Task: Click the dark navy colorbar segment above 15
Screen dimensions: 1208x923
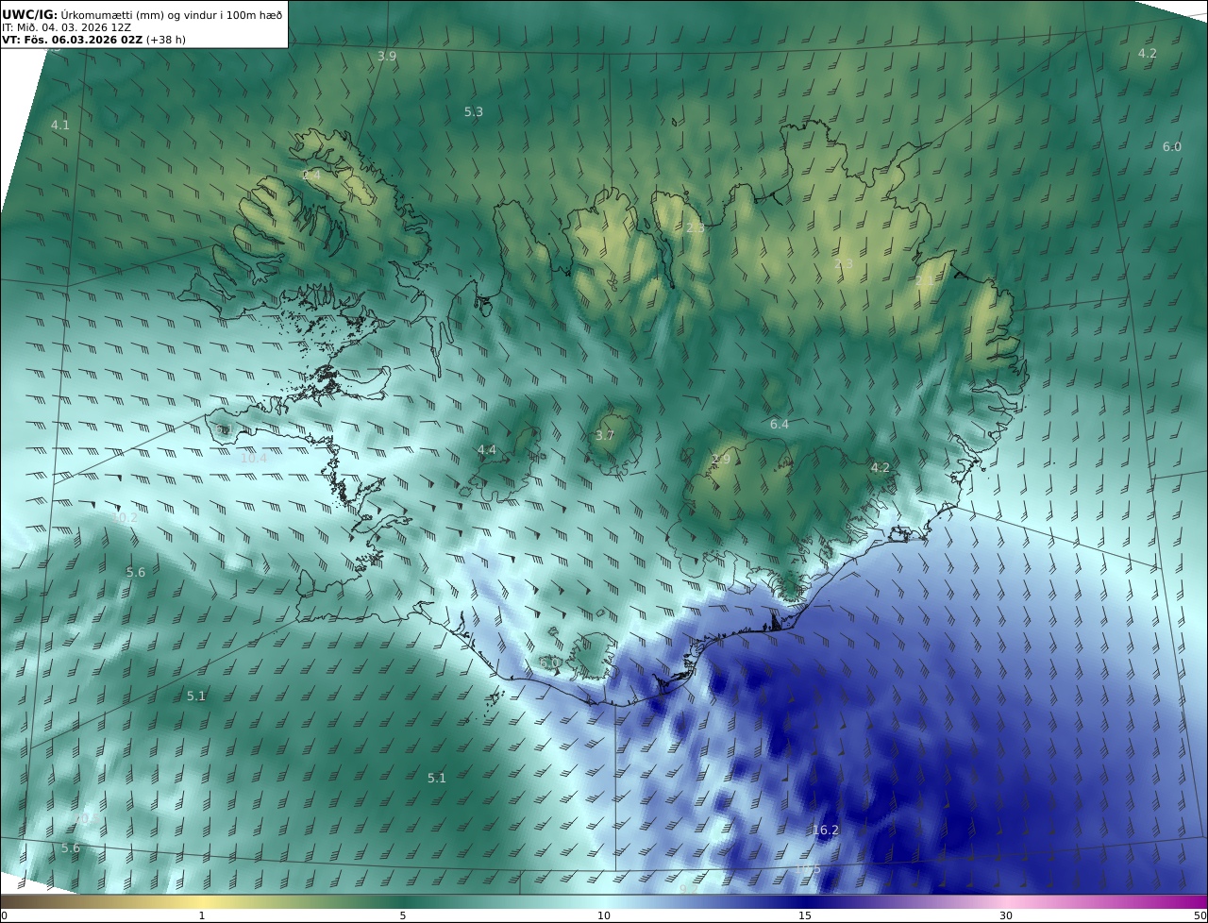Action: [805, 901]
